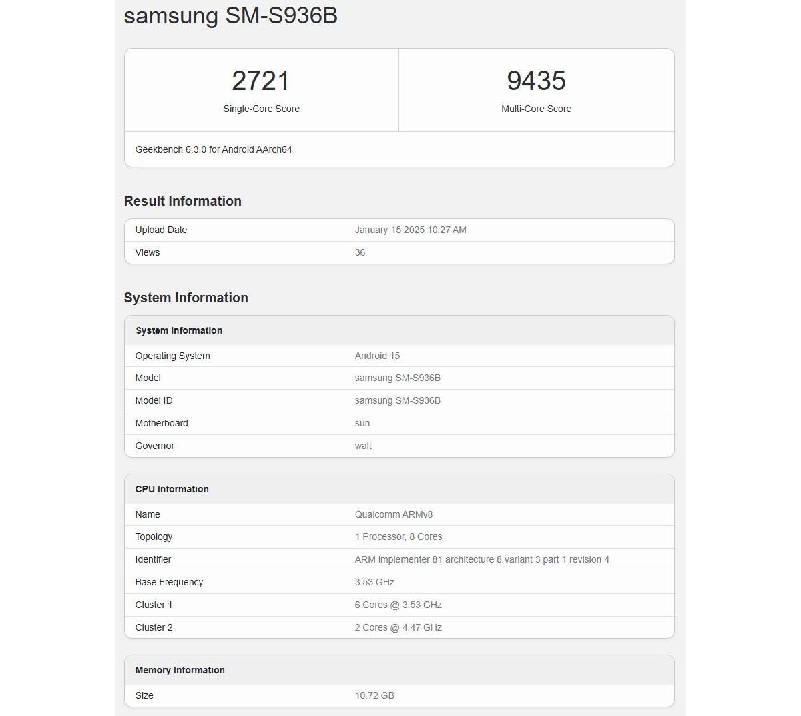Select the Qualcomm ARMv8 CPU name
The height and width of the screenshot is (716, 801).
(x=394, y=514)
